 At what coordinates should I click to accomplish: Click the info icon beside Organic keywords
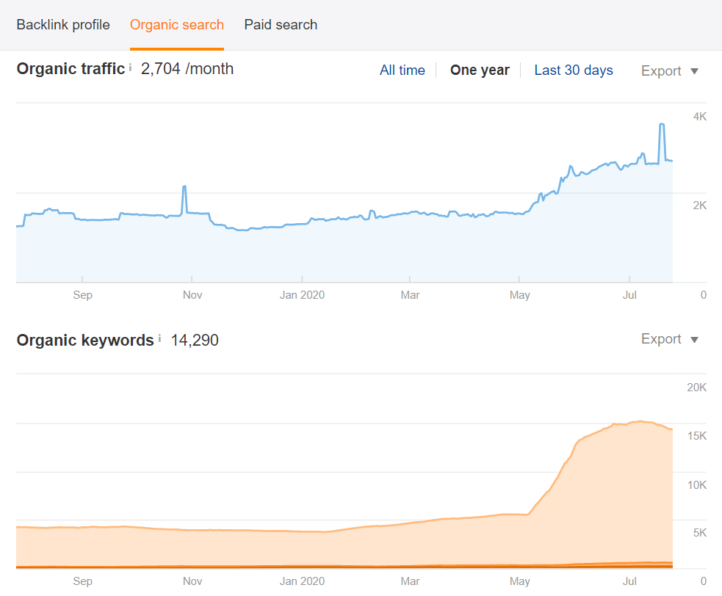(159, 338)
